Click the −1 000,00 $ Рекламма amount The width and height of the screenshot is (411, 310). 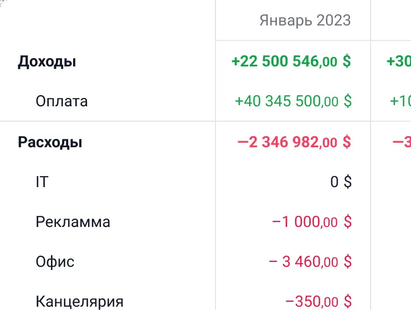(312, 222)
